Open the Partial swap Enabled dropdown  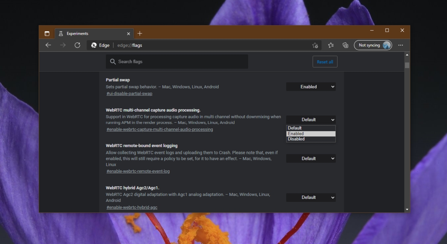click(x=311, y=86)
